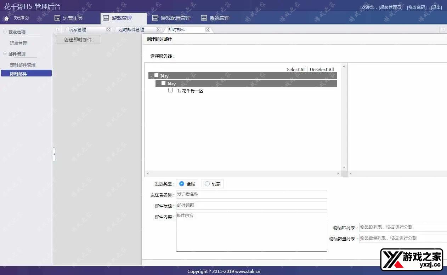Collapse the 邮件管理 sidebar group
Screen dimensions: 447x275
click(x=5, y=53)
